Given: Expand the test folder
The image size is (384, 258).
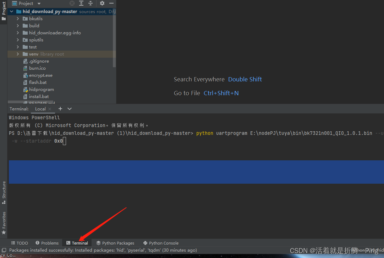Looking at the screenshot, I should 18,47.
